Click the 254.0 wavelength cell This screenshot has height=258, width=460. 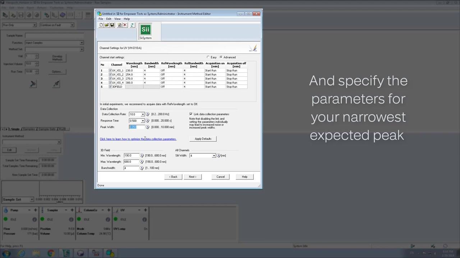click(134, 75)
